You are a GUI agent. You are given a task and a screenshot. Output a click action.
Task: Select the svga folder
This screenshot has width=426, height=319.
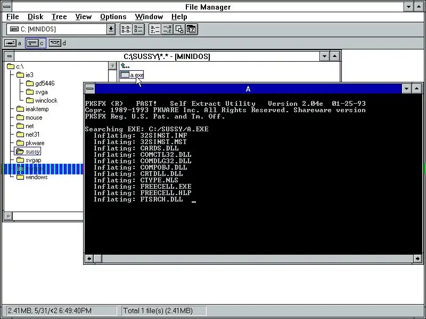pos(37,92)
